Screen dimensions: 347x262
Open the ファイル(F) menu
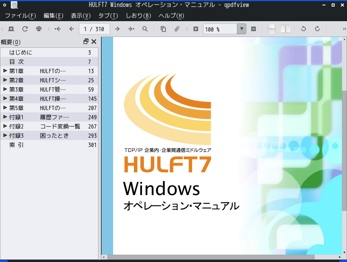[x=20, y=16]
